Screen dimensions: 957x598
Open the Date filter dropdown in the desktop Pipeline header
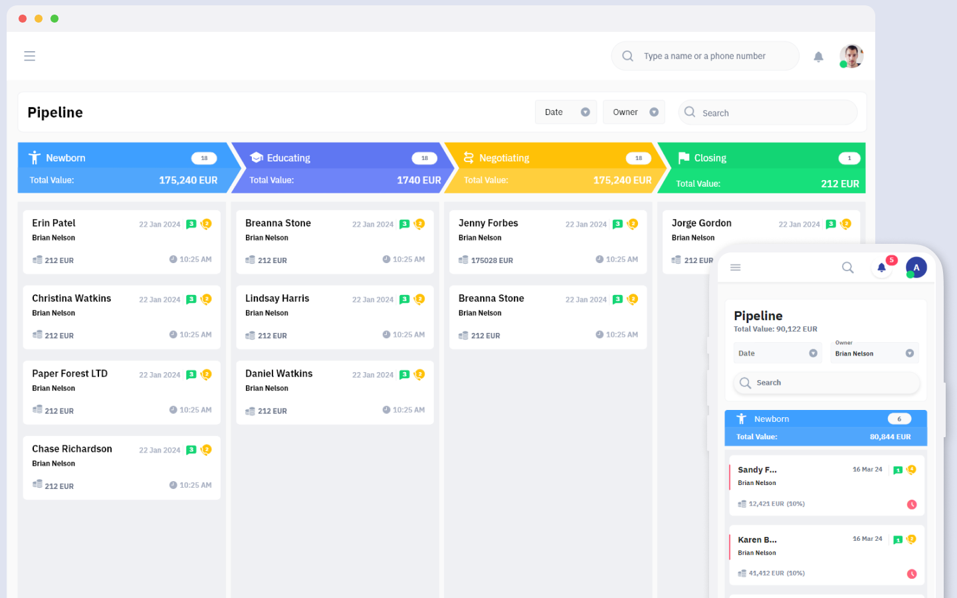(566, 112)
